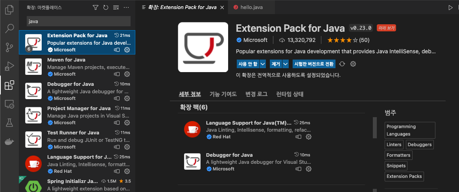Manage gear for Project Manager for Java

pos(127,123)
